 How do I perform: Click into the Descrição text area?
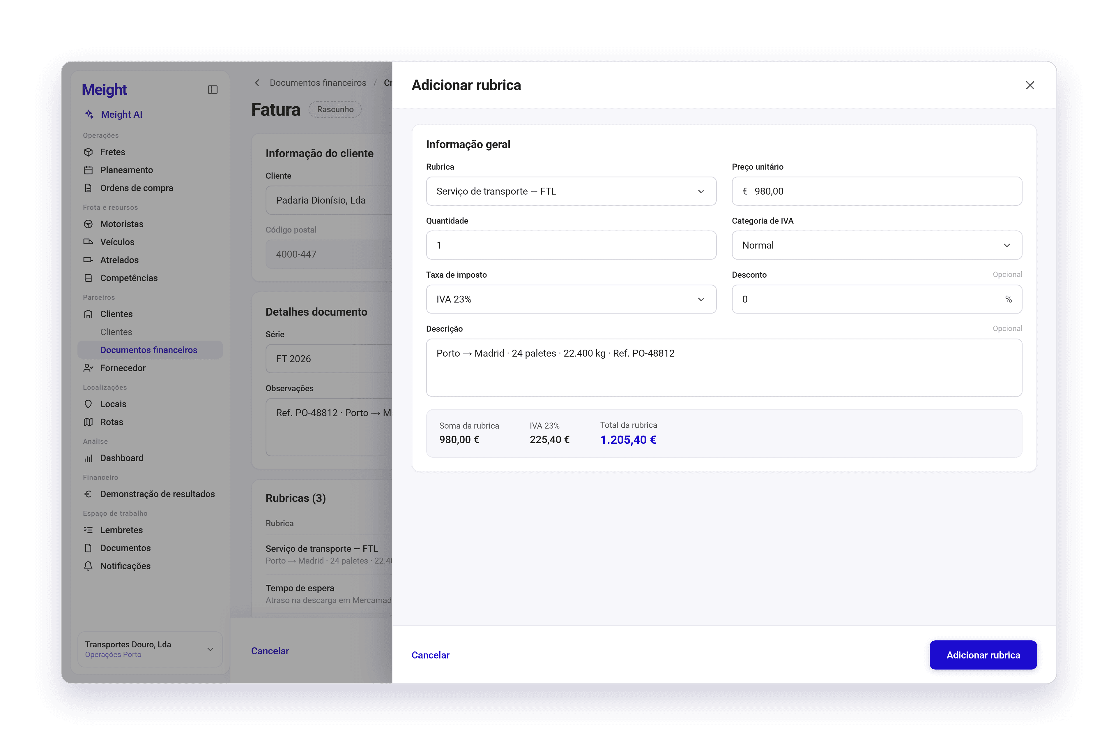coord(724,368)
